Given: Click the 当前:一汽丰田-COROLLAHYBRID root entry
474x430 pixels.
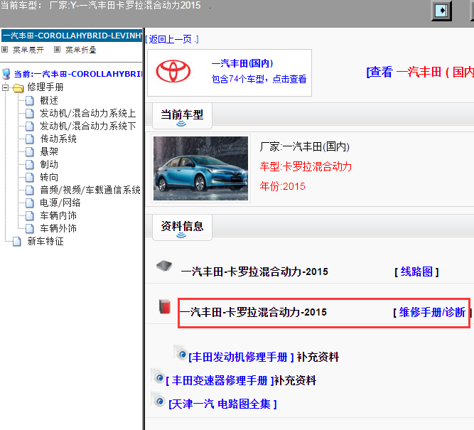Looking at the screenshot, I should (x=78, y=74).
